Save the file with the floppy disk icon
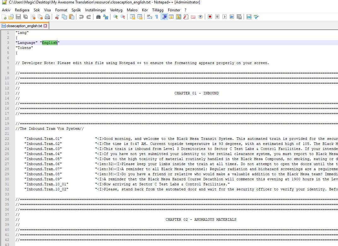The height and width of the screenshot is (246, 338). pos(18,17)
